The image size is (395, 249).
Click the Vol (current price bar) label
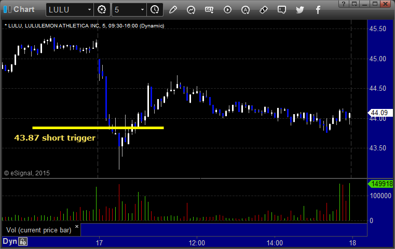tap(39, 230)
